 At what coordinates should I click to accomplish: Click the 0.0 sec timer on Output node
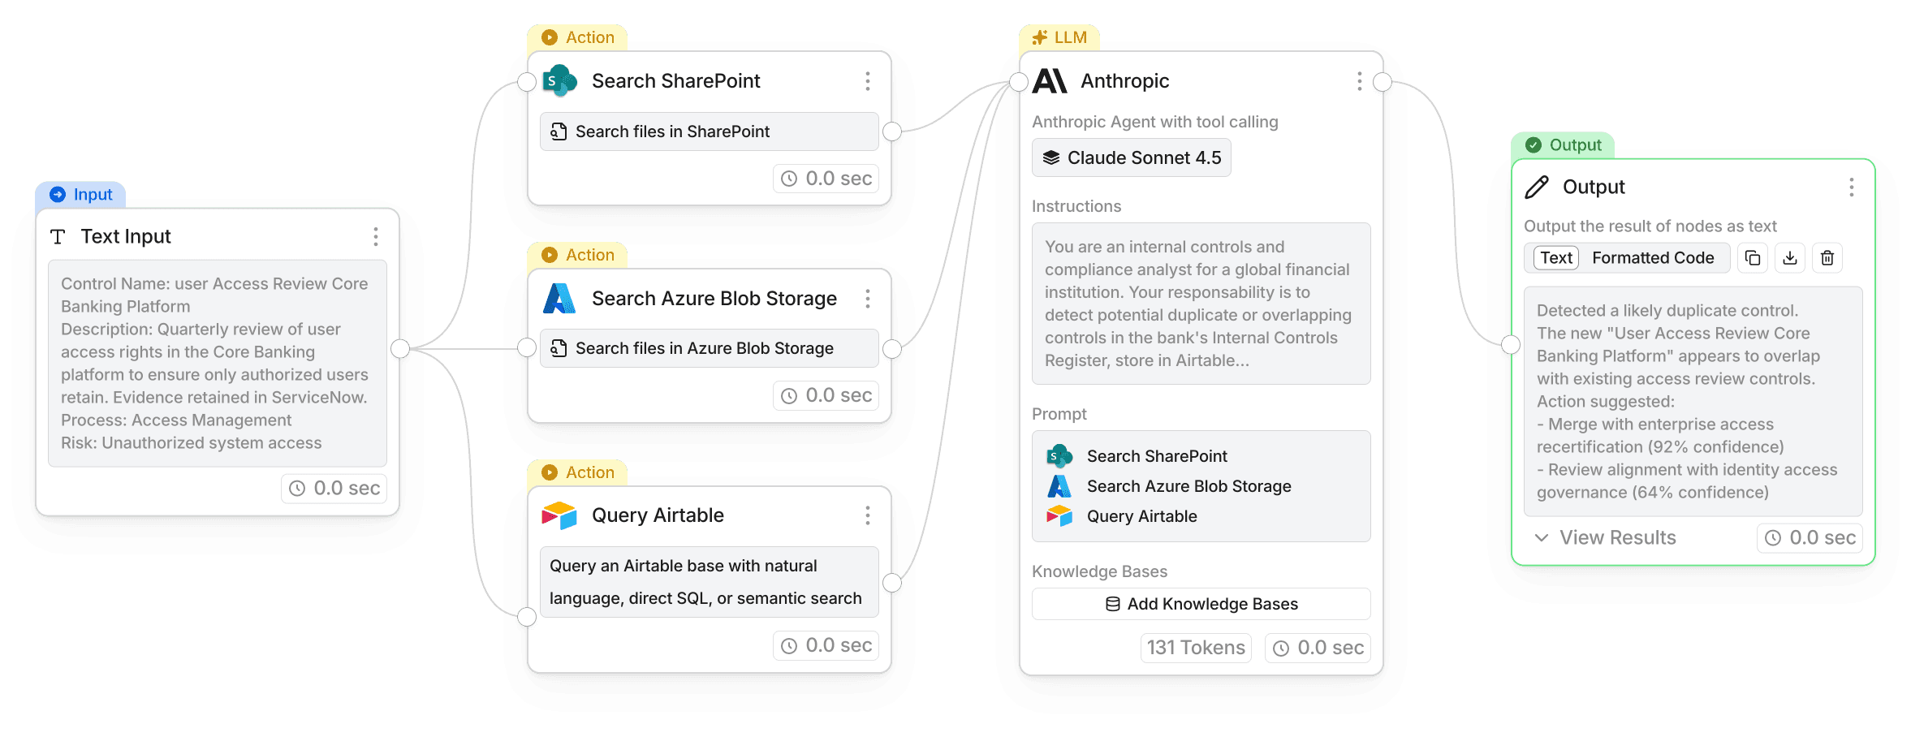1810,538
